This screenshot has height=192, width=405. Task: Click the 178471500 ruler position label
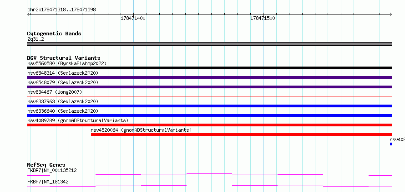pos(263,19)
